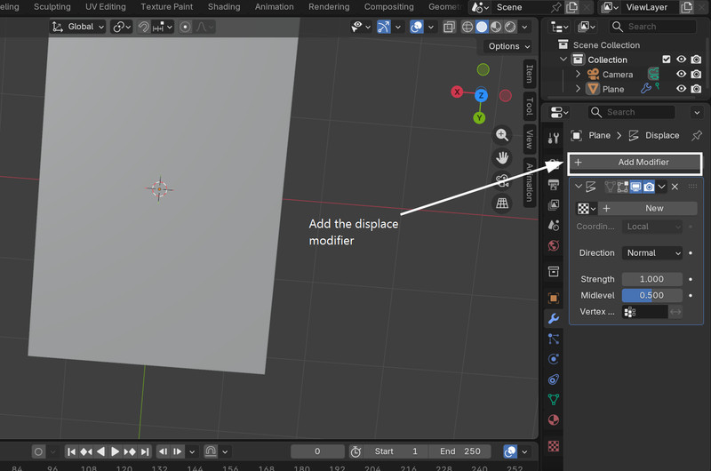
Task: Select wireframe viewport shading
Action: (467, 28)
